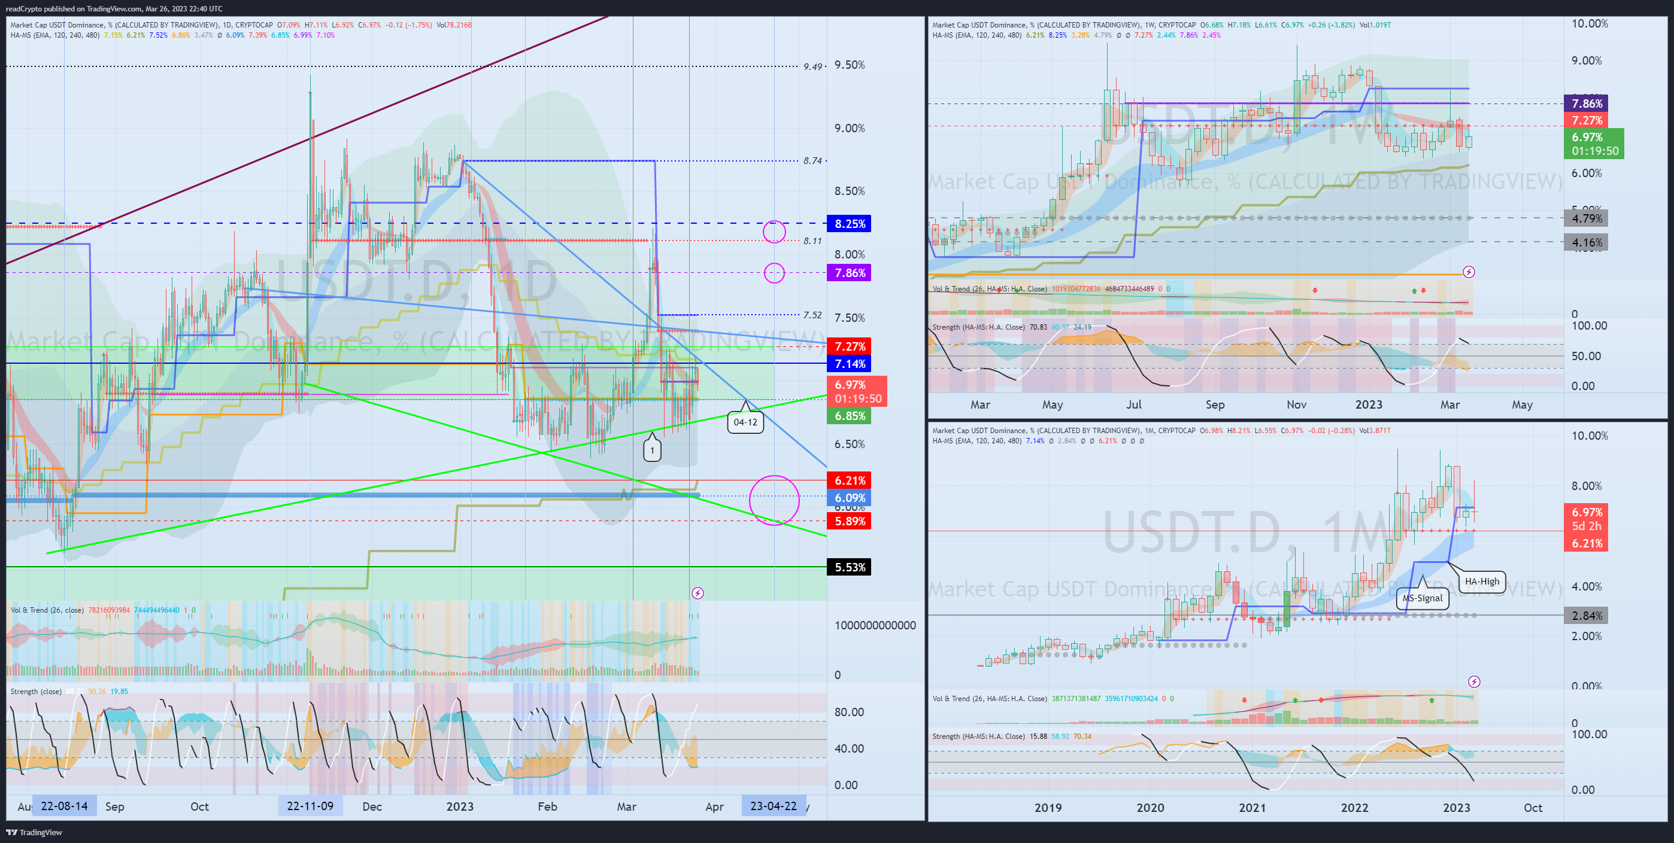Click the 22-11-09 date marker
Screen dimensions: 1674x843
click(310, 806)
